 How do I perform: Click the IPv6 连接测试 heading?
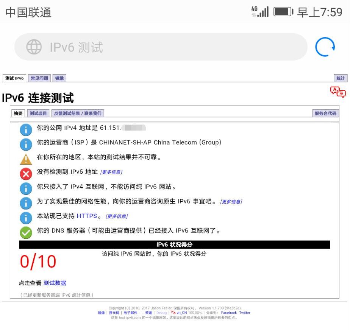tap(38, 98)
